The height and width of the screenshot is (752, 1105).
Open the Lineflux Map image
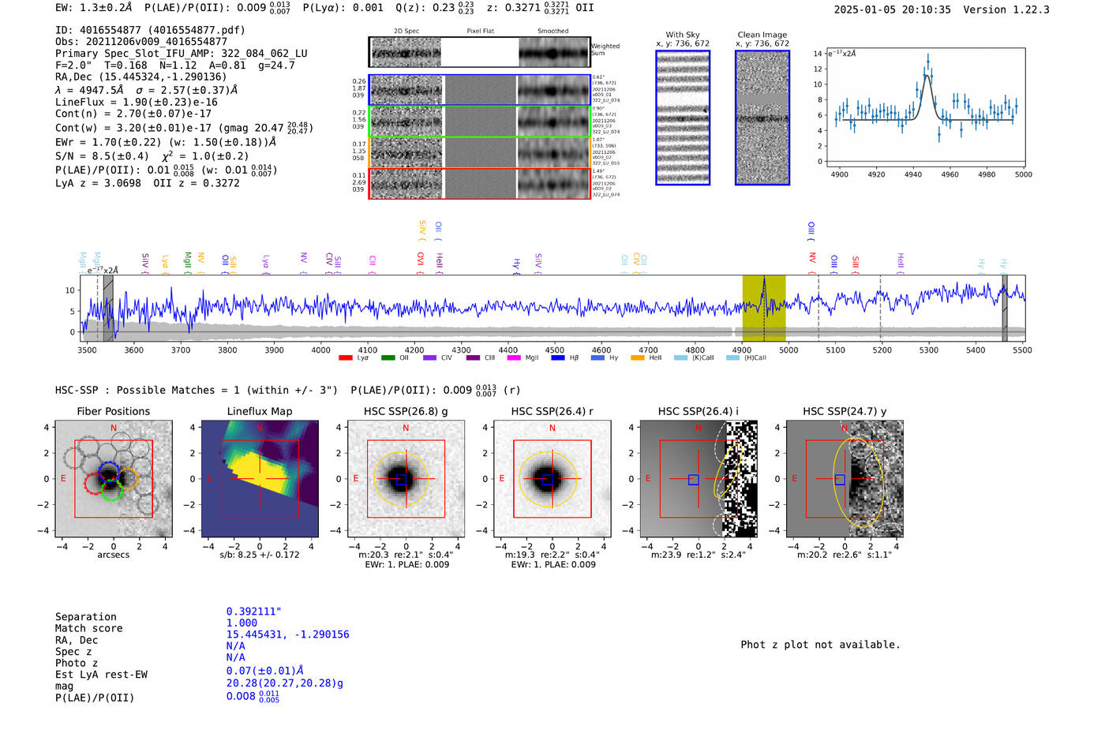tap(260, 479)
